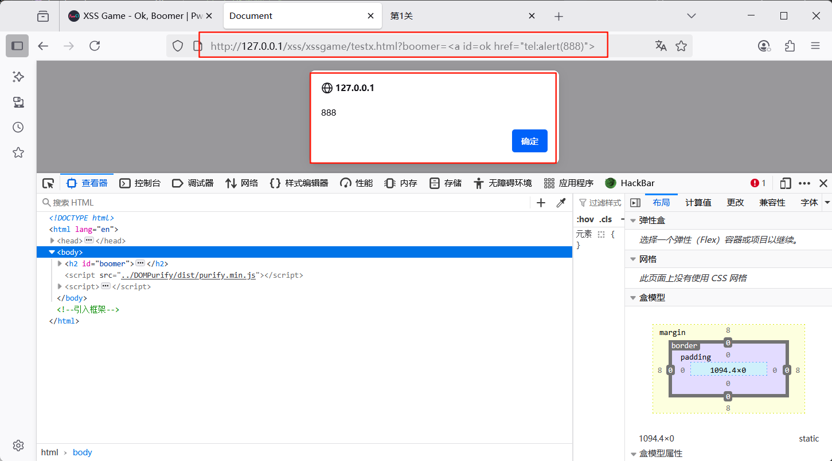Create a new node plus icon
The image size is (832, 461).
pyautogui.click(x=541, y=203)
